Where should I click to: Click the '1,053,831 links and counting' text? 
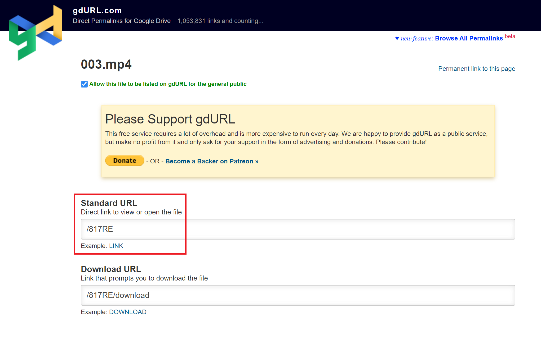click(220, 21)
